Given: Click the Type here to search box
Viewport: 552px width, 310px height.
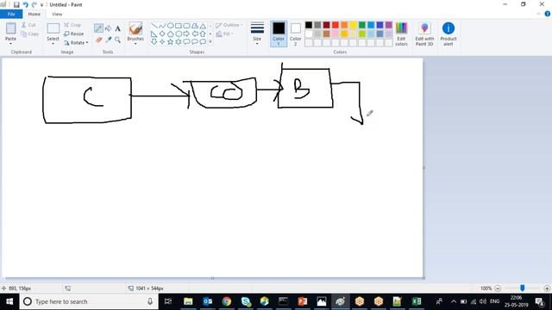Looking at the screenshot, I should (89, 301).
